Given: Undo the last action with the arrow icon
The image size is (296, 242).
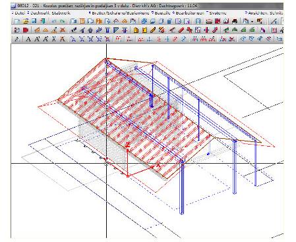Looking at the screenshot, I should tap(54, 21).
